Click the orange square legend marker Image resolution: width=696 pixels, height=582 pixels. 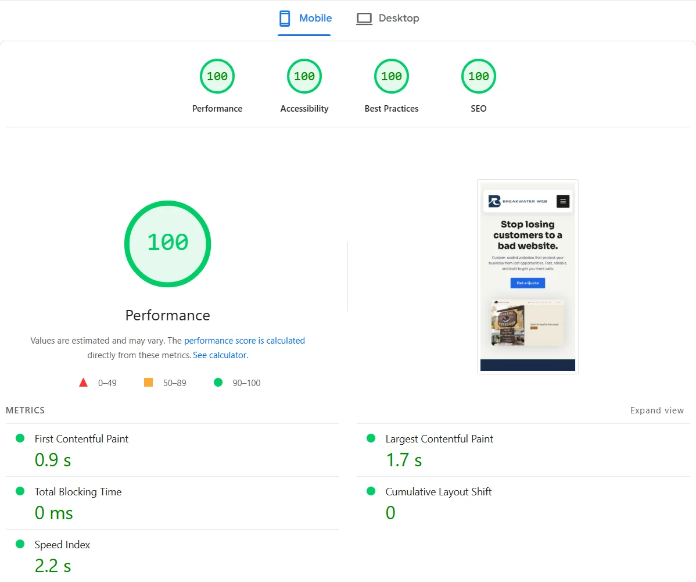149,382
